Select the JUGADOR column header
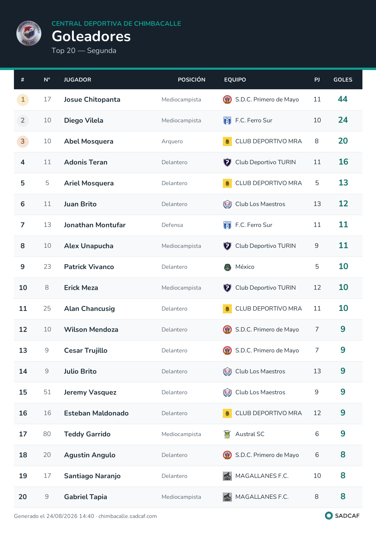Viewport: 376px width, 534px height. [x=78, y=80]
